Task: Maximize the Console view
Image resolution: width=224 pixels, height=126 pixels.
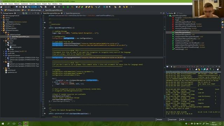Action: [x=219, y=67]
